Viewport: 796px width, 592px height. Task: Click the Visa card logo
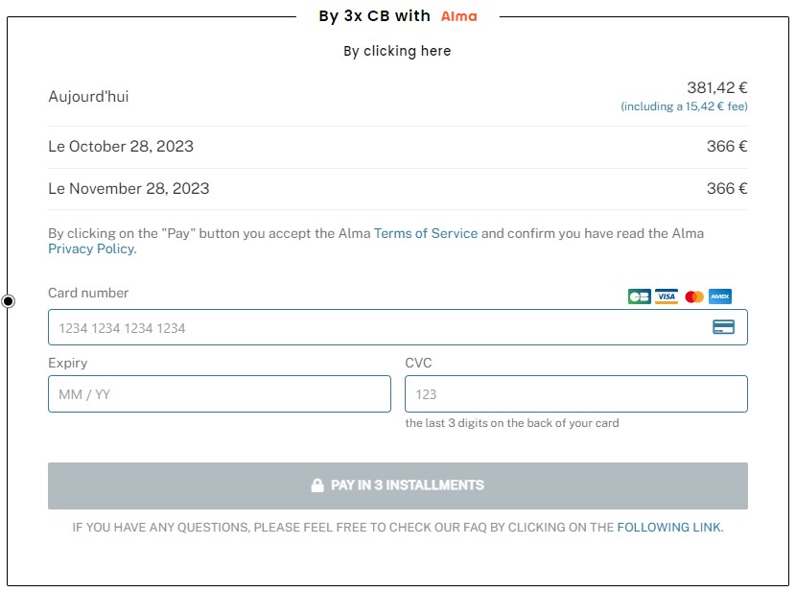coord(666,296)
